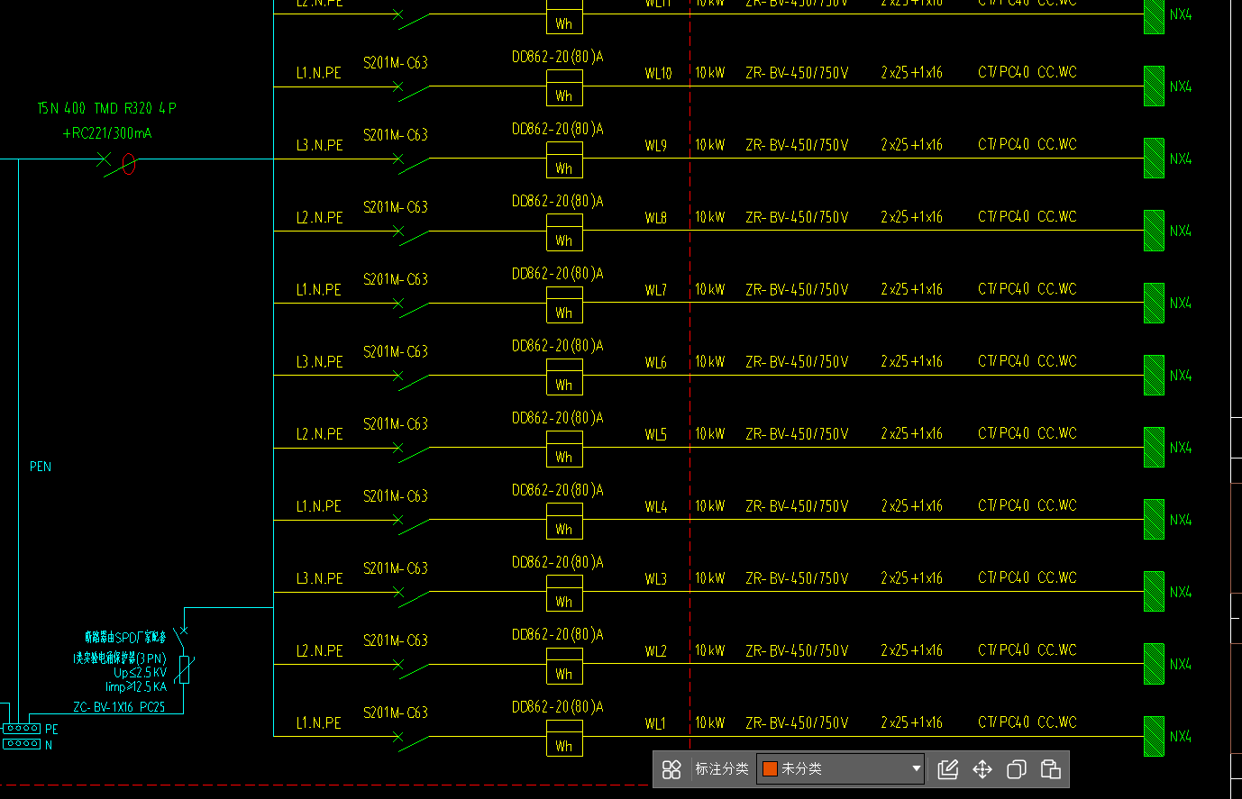
Task: Select the WL1 circuit label
Action: coord(655,723)
